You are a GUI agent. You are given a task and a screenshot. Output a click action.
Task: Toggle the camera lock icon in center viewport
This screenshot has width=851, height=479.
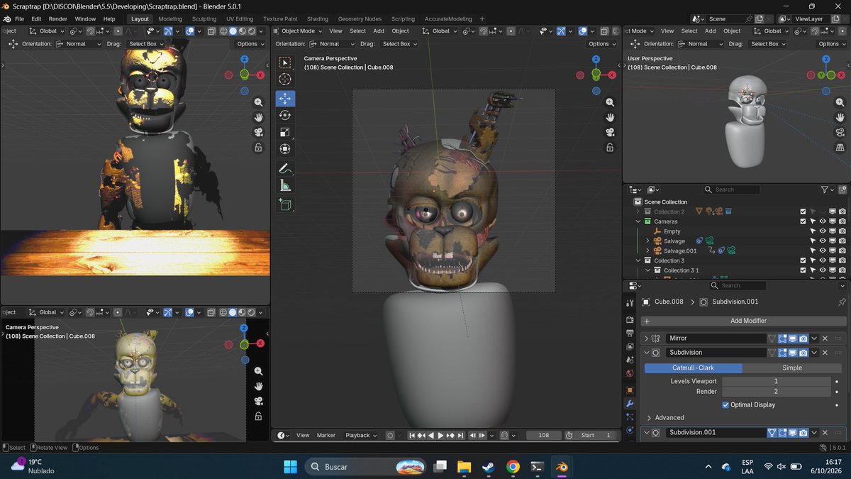pos(610,148)
